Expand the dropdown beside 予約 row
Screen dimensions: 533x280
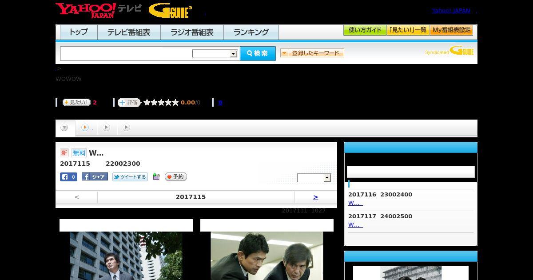click(314, 178)
